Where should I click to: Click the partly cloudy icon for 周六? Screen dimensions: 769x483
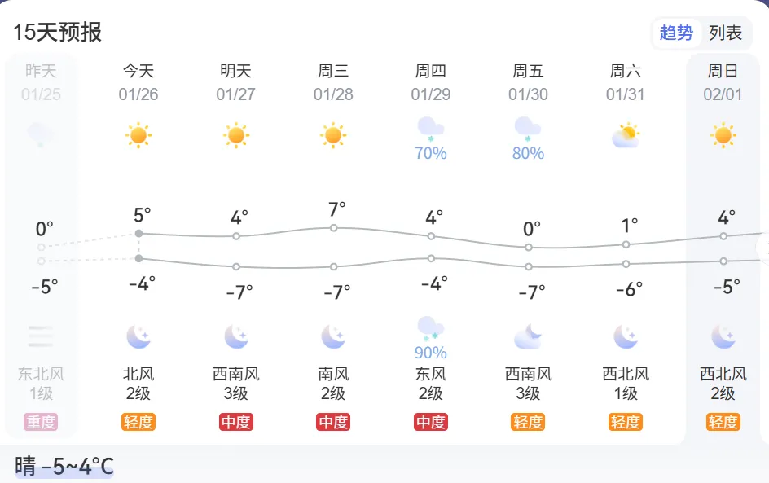pos(626,134)
